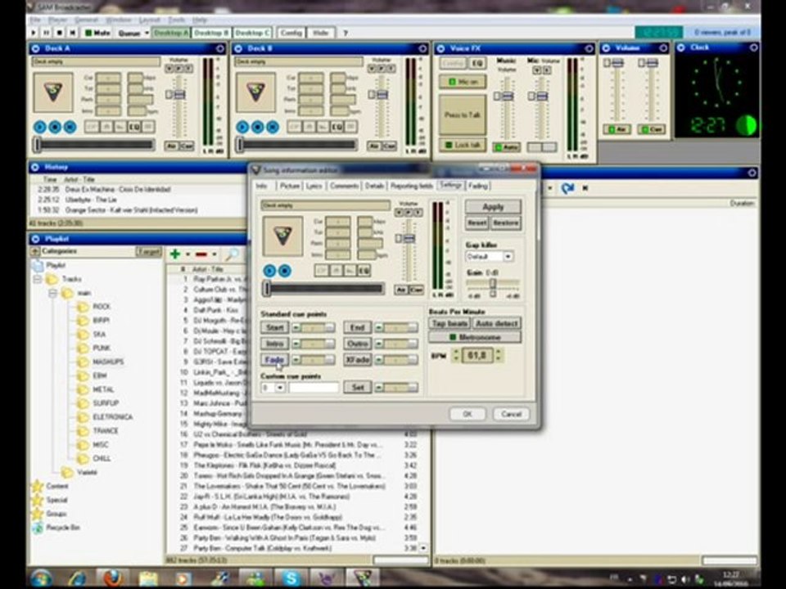This screenshot has width=786, height=589.
Task: Click the blue refresh arrow in the queue panel
Action: pyautogui.click(x=567, y=188)
